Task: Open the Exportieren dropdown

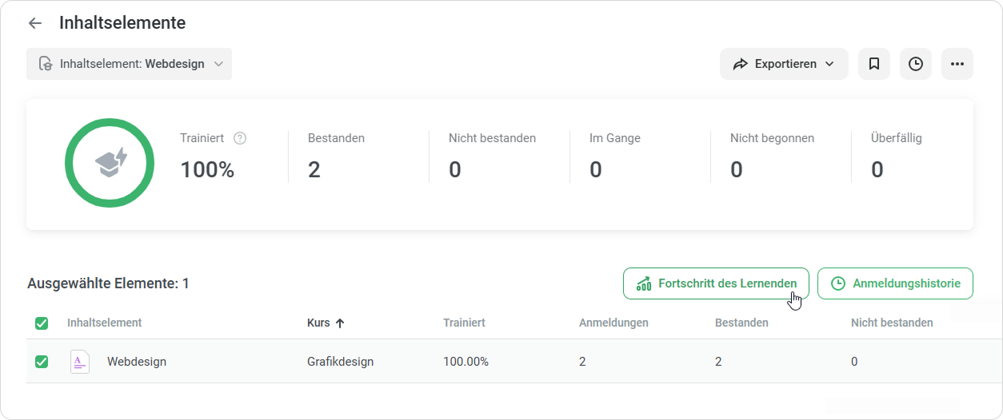Action: click(784, 64)
